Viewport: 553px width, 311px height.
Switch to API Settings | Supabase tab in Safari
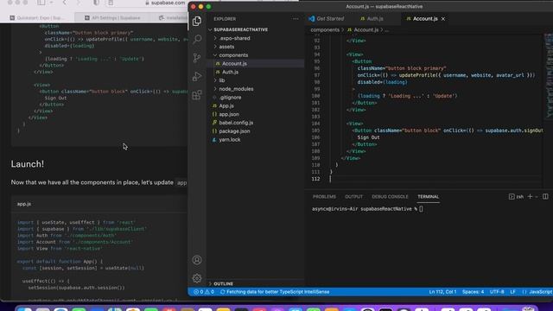click(112, 17)
